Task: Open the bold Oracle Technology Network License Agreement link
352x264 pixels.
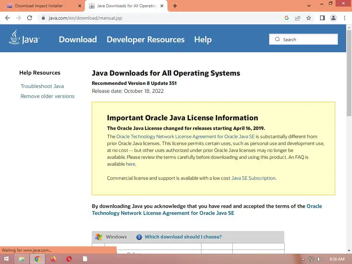Action: [x=207, y=209]
